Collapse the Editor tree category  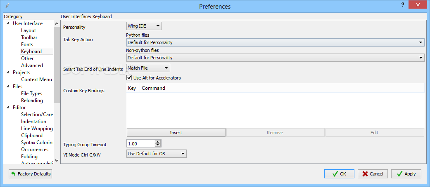tap(8, 108)
